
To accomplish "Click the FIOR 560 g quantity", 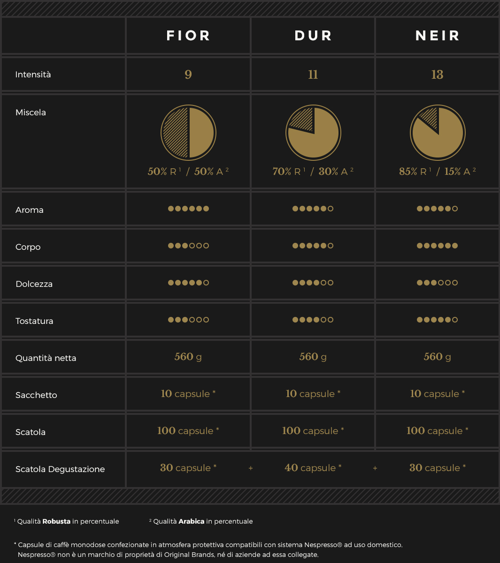I will pyautogui.click(x=188, y=357).
